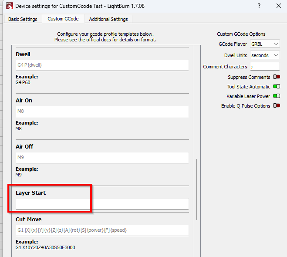Click the Air On example text M8
This screenshot has width=287, height=257.
click(x=18, y=128)
